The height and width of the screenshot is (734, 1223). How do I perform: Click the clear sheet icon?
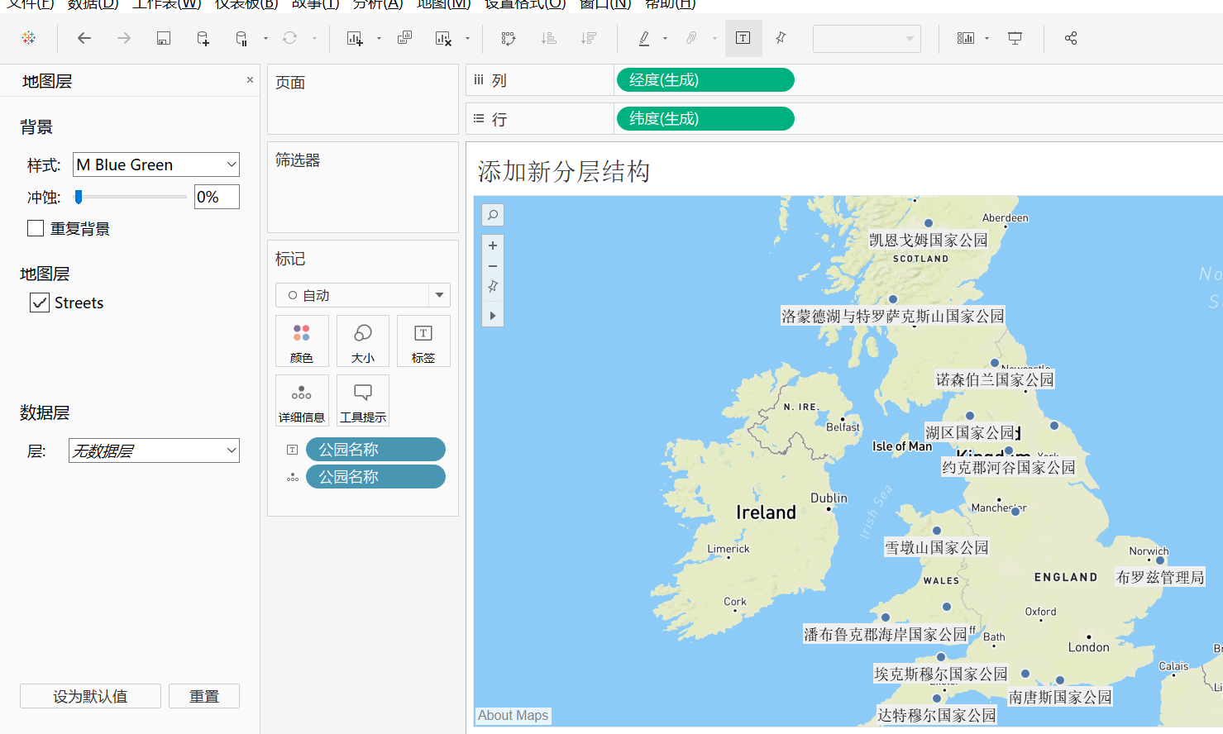(x=443, y=38)
